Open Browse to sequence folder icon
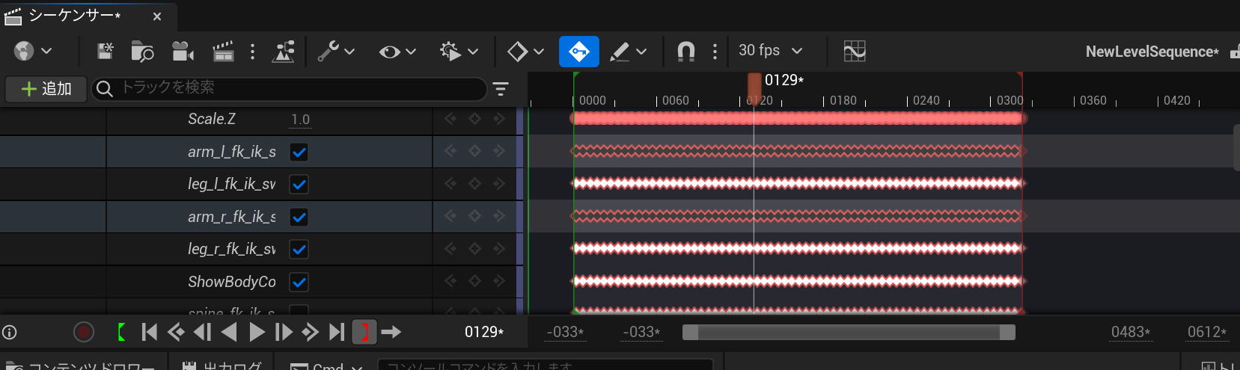1240x370 pixels. (x=141, y=51)
